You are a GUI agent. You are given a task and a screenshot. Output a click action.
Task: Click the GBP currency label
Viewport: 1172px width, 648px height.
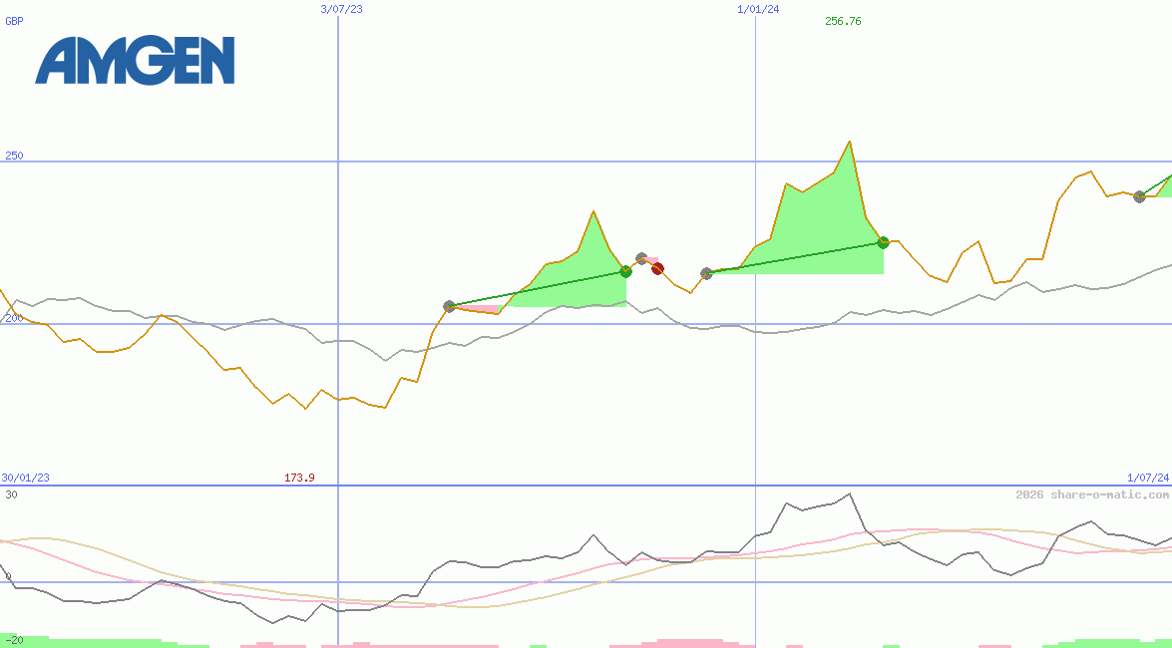pos(14,21)
